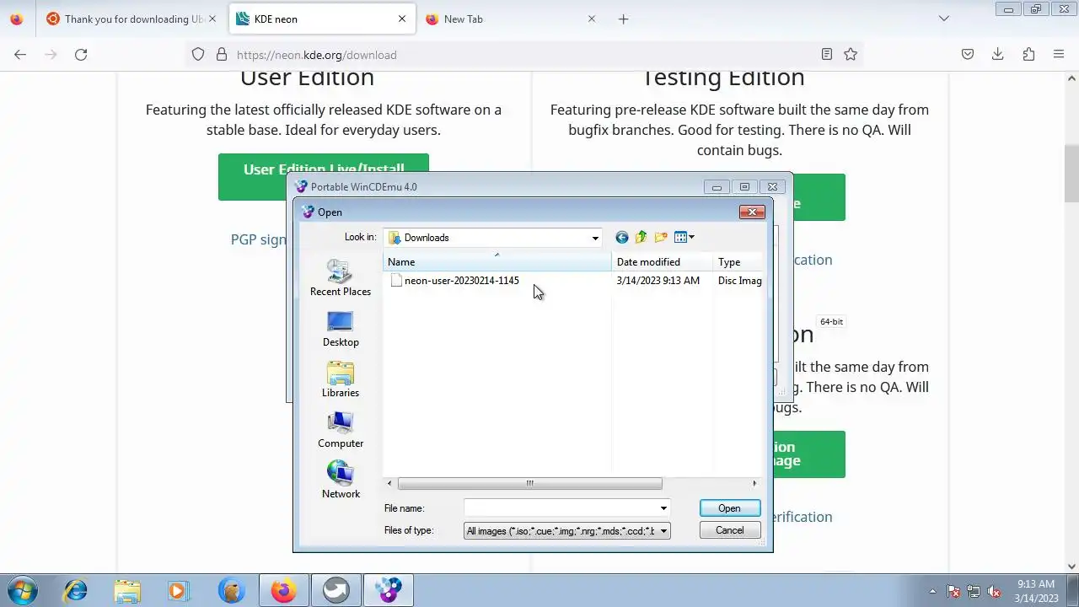
Task: Switch to WinCDEmu taskbar button
Action: pos(389,591)
